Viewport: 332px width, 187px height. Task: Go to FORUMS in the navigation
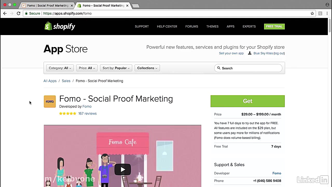(192, 26)
